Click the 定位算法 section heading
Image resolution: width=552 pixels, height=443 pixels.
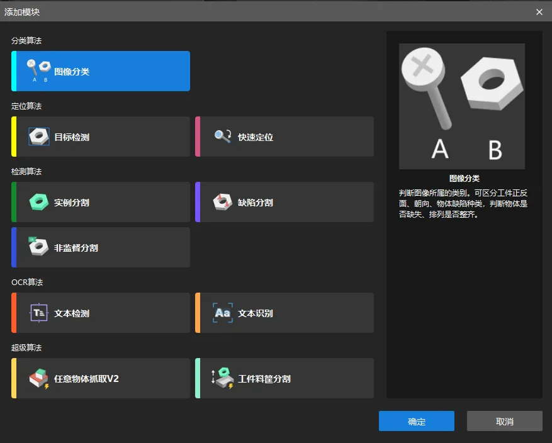point(26,106)
